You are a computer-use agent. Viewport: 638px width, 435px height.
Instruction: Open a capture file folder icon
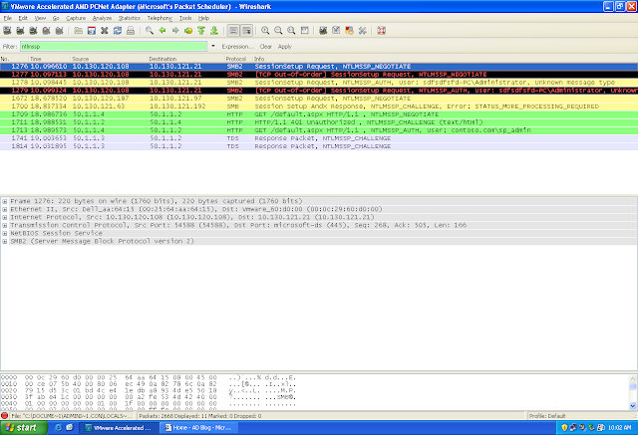[78, 31]
